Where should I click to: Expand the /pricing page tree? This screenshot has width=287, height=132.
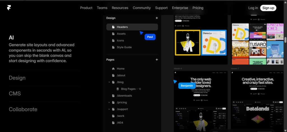[109, 103]
